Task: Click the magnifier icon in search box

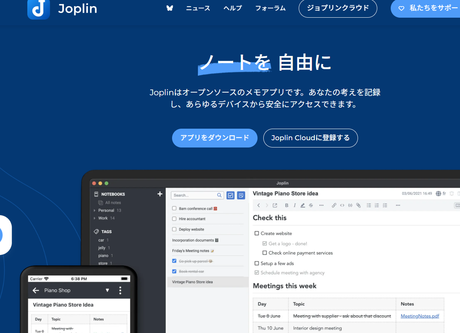Action: pos(219,195)
